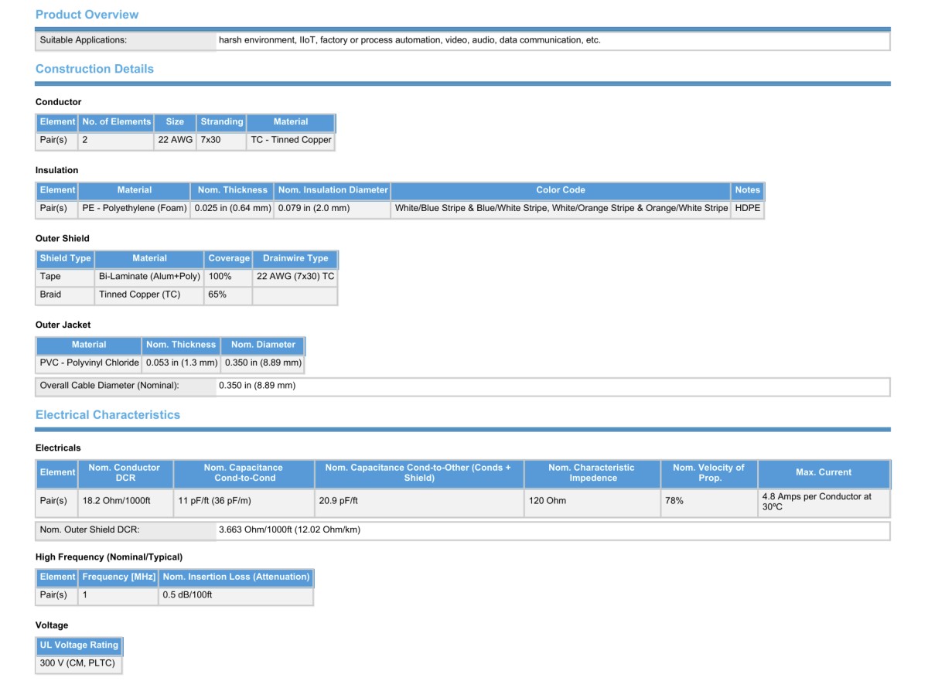Click the Construction Details section heading
928x681 pixels.
tap(94, 69)
